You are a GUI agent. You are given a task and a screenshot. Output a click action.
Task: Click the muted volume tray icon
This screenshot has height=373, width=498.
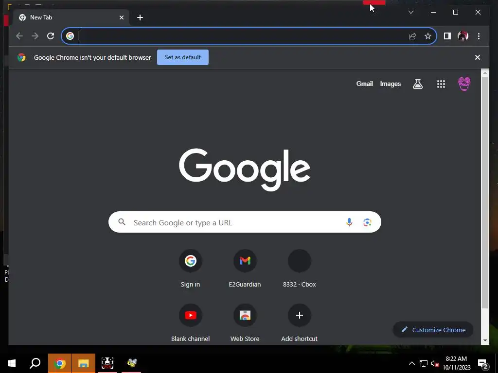[435, 363]
